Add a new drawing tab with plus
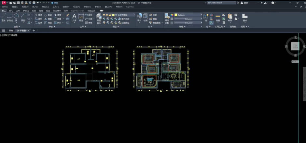Screen dimensions: 306x143 (34, 31)
